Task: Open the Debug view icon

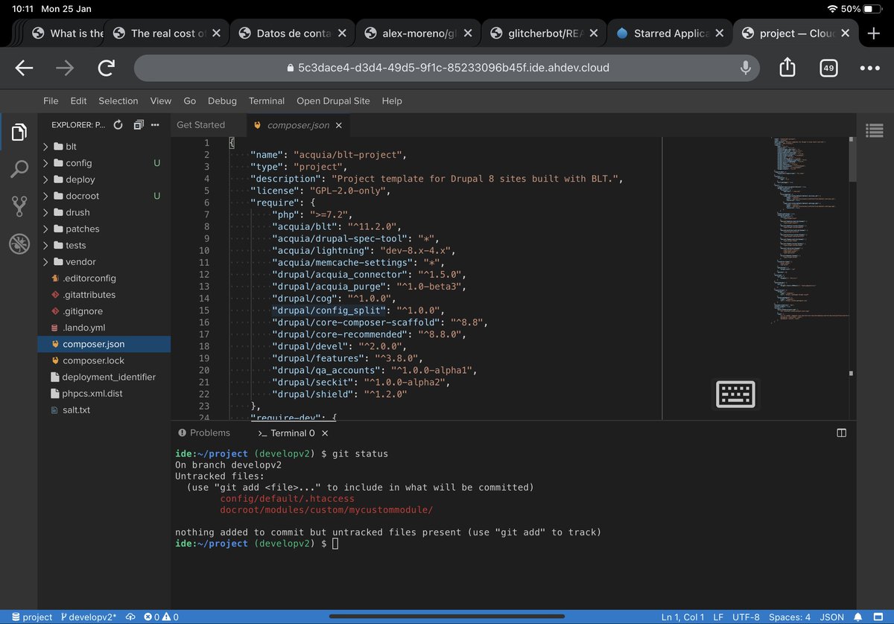Action: (x=19, y=243)
